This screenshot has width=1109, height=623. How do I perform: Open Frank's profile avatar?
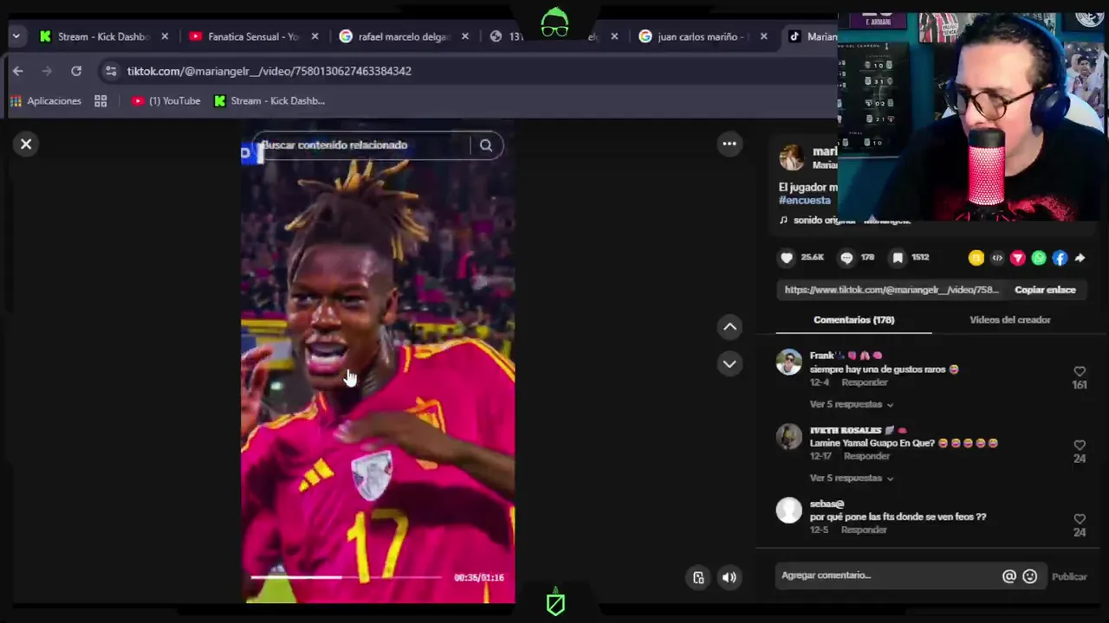pyautogui.click(x=789, y=363)
